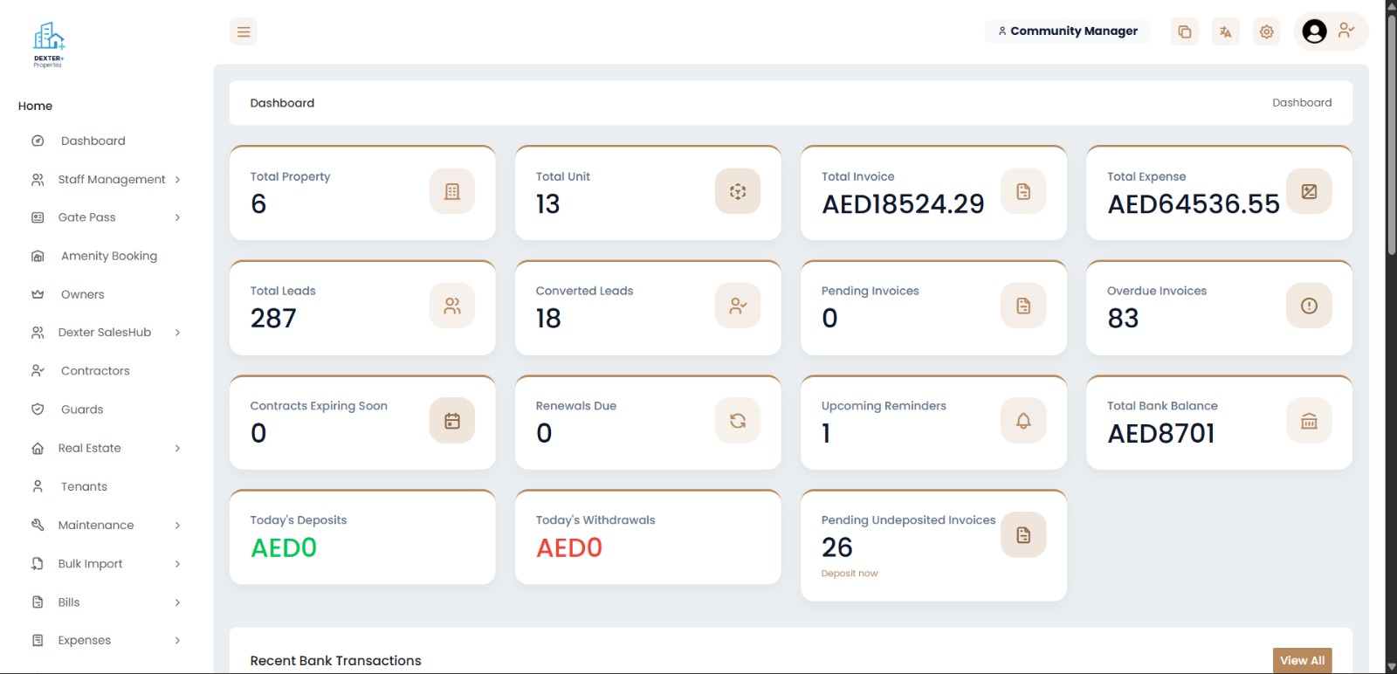Expand the Bulk Import submenu
This screenshot has width=1397, height=674.
coord(106,564)
